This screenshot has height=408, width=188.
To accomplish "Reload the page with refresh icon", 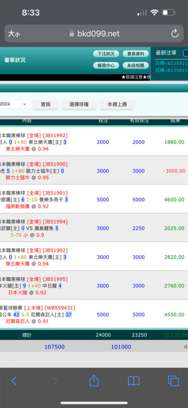I will point(175,33).
